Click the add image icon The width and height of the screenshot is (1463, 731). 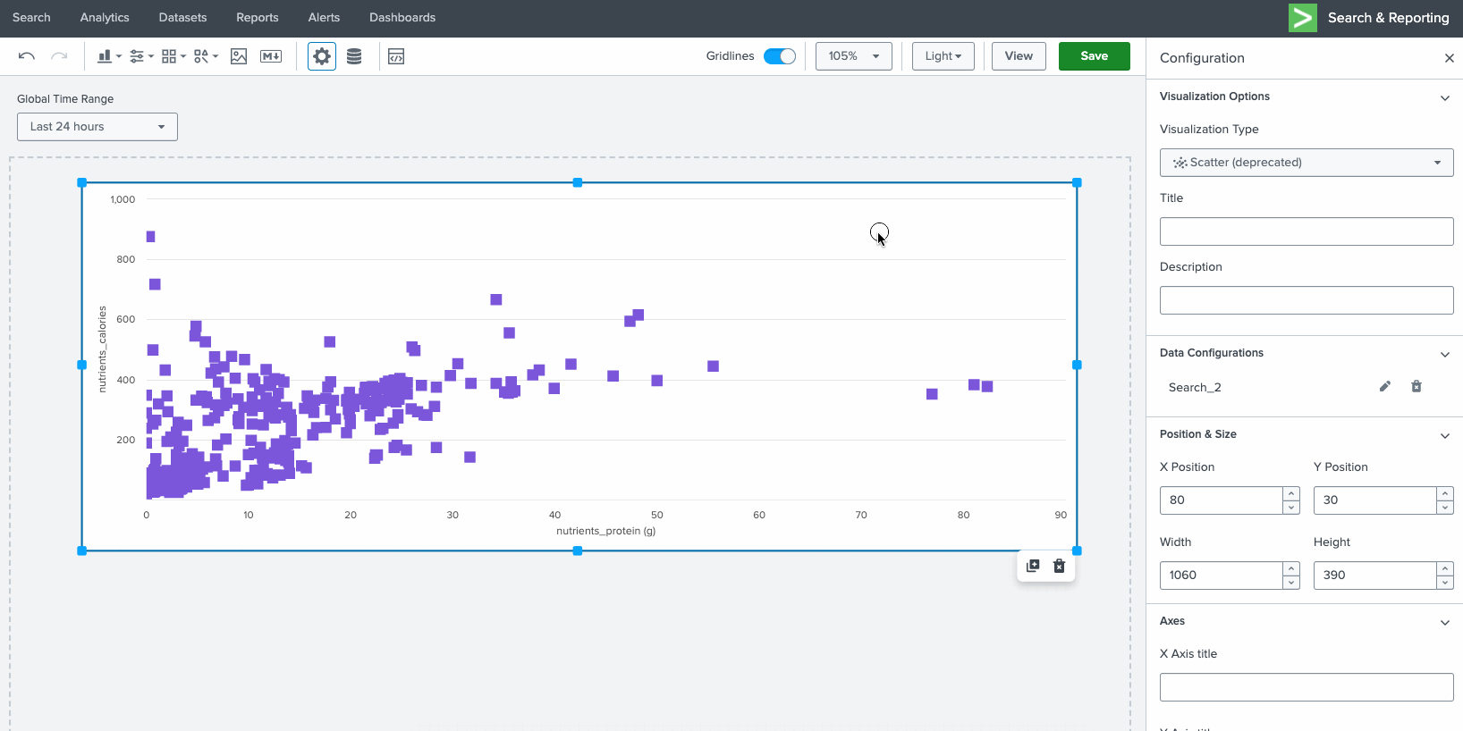coord(239,56)
